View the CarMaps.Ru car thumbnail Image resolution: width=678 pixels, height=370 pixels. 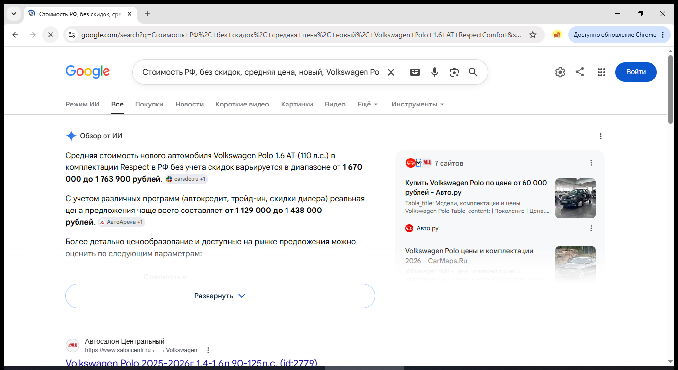click(x=575, y=264)
